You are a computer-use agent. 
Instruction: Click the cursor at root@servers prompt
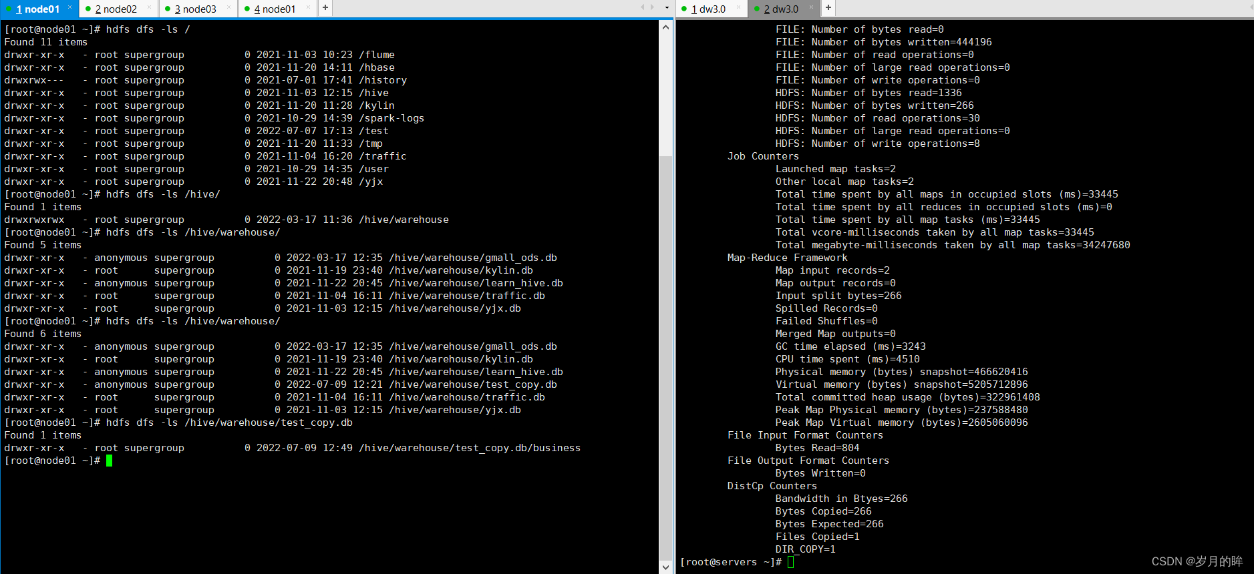pyautogui.click(x=791, y=562)
